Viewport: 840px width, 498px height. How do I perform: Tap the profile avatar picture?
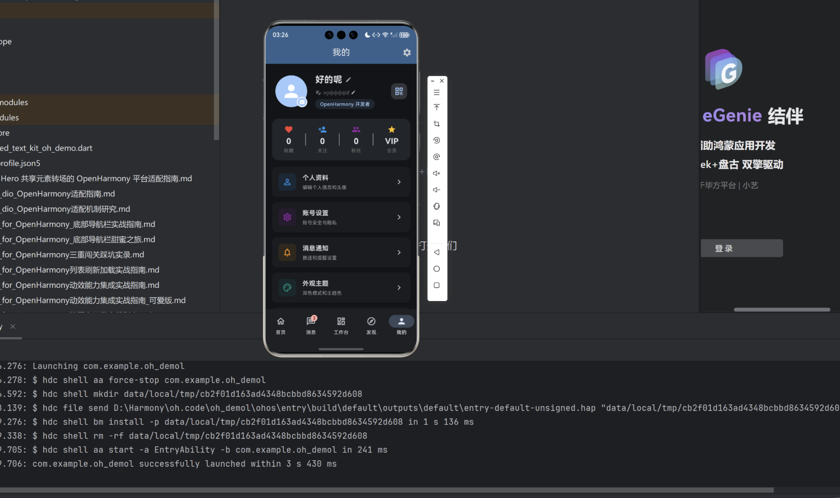tap(291, 91)
